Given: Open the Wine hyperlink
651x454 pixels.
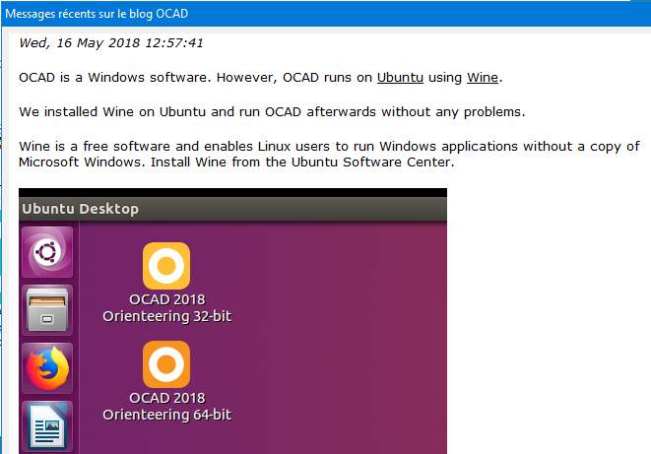Looking at the screenshot, I should 482,78.
